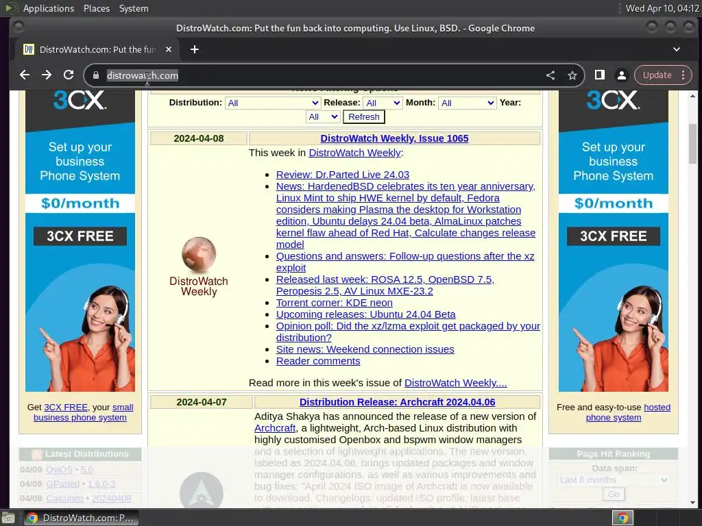This screenshot has height=526, width=702.
Task: Open the Applications menu
Action: (49, 8)
